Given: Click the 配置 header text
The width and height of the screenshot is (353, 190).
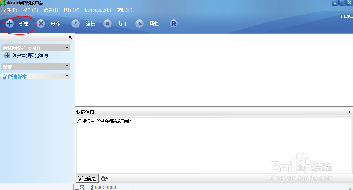Looking at the screenshot, I should (7, 67).
